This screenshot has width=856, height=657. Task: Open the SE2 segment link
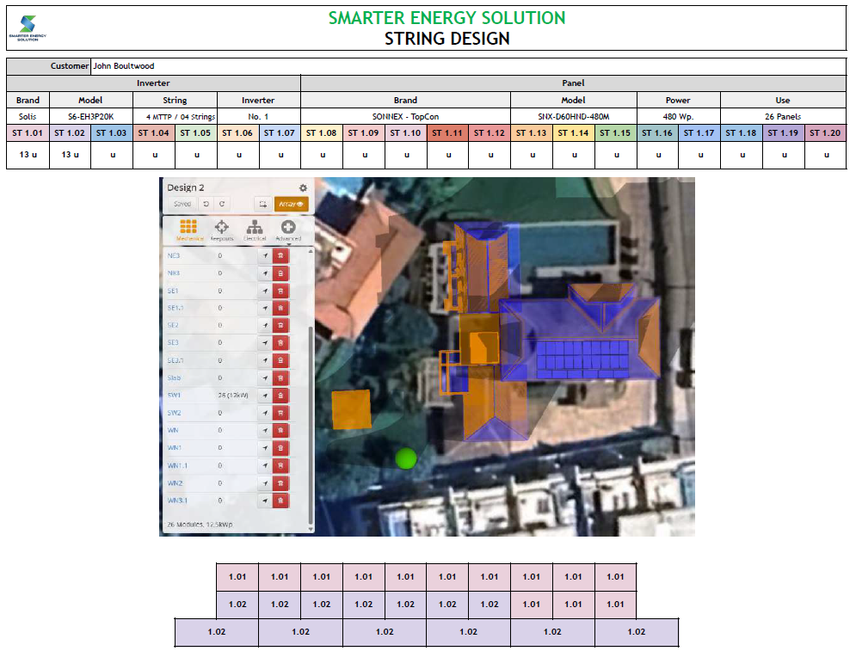pyautogui.click(x=173, y=325)
